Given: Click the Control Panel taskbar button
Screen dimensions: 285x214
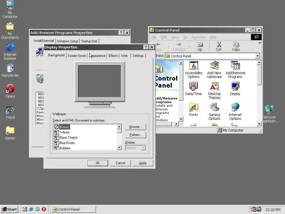Looking at the screenshot, I should click(73, 209).
